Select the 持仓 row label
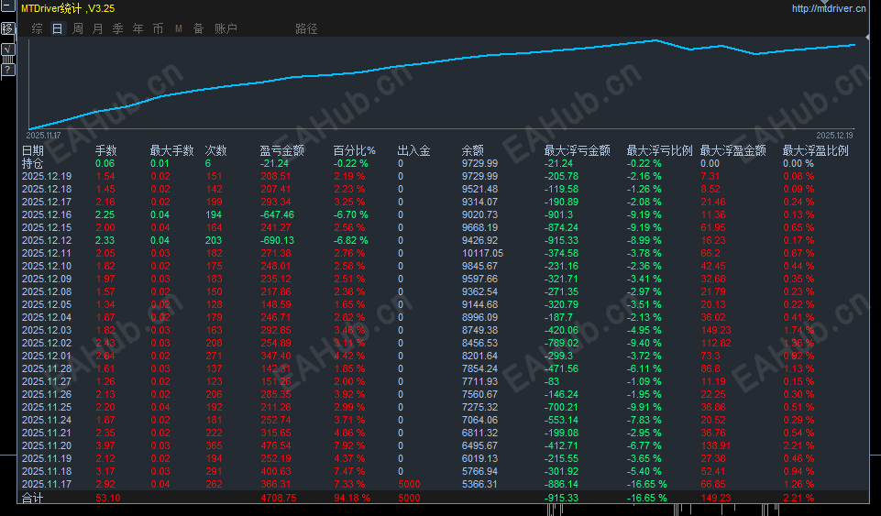881x516 pixels. pos(33,163)
